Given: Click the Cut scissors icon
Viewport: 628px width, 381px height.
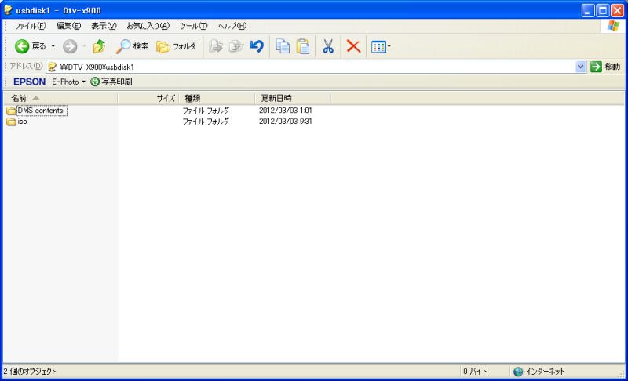Looking at the screenshot, I should coord(328,47).
